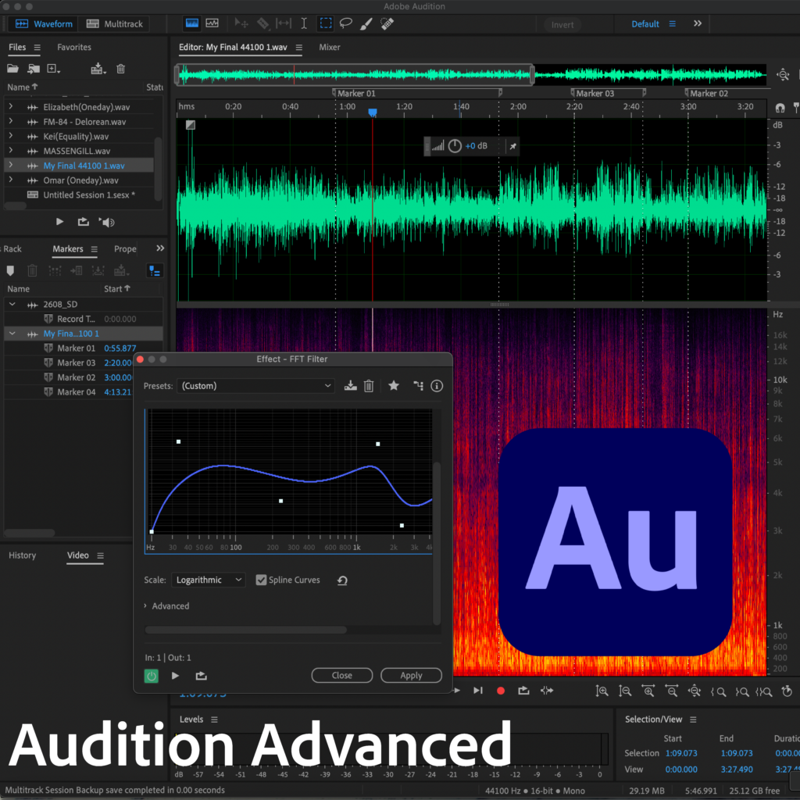Collapse the My Fina...100 1 marker group

tap(12, 334)
